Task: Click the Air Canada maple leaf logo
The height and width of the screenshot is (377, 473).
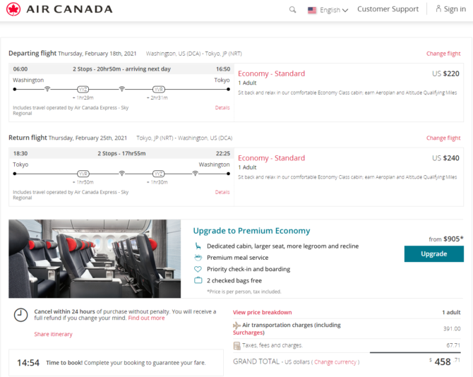Action: click(13, 9)
